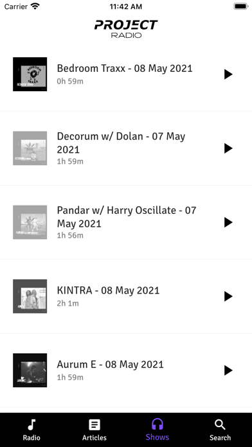Open Pandar show cover thumbnail

pos(30,222)
